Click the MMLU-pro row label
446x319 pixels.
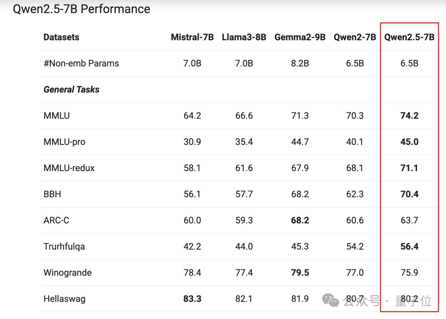click(64, 142)
